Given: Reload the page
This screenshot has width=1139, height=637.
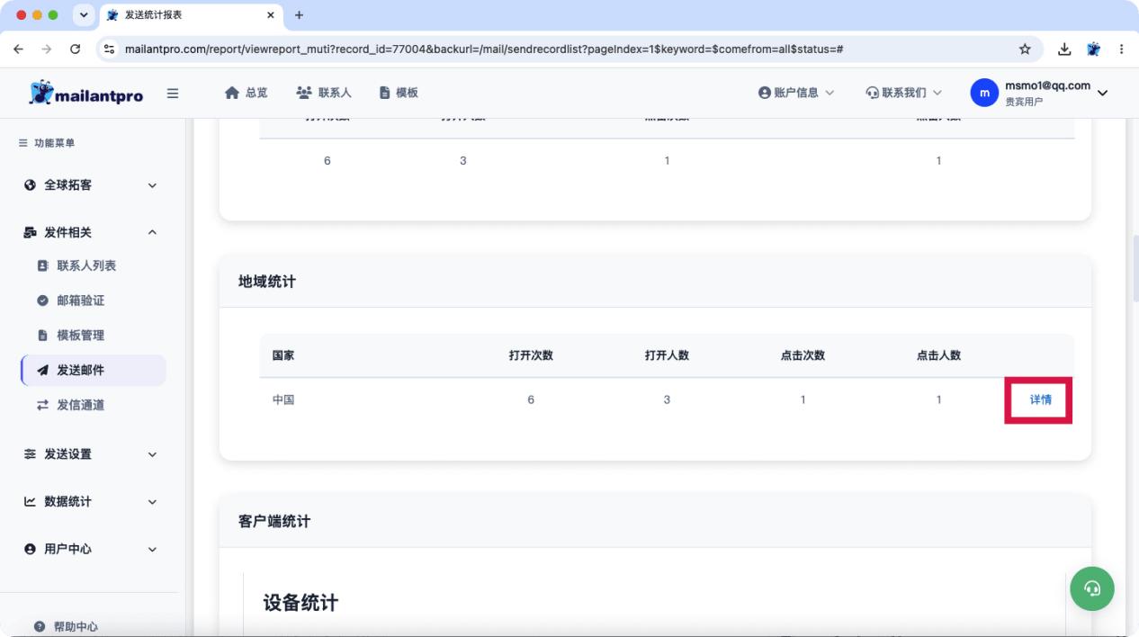Looking at the screenshot, I should 75,49.
